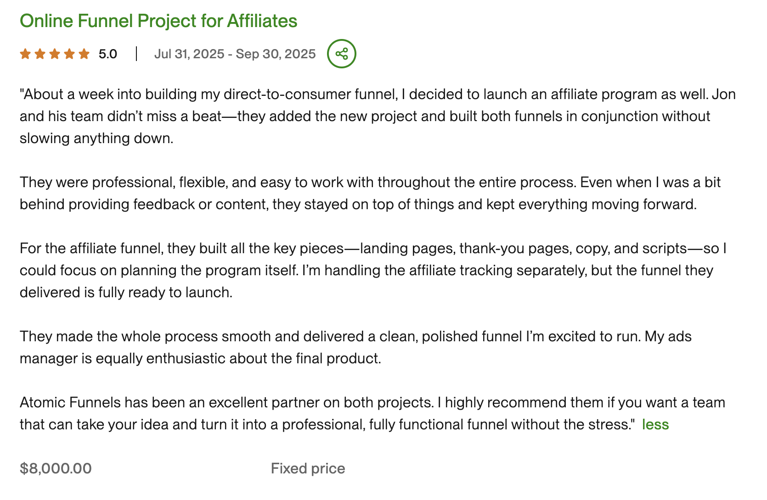The image size is (767, 500).
Task: Click the first orange star icon
Action: tap(26, 54)
